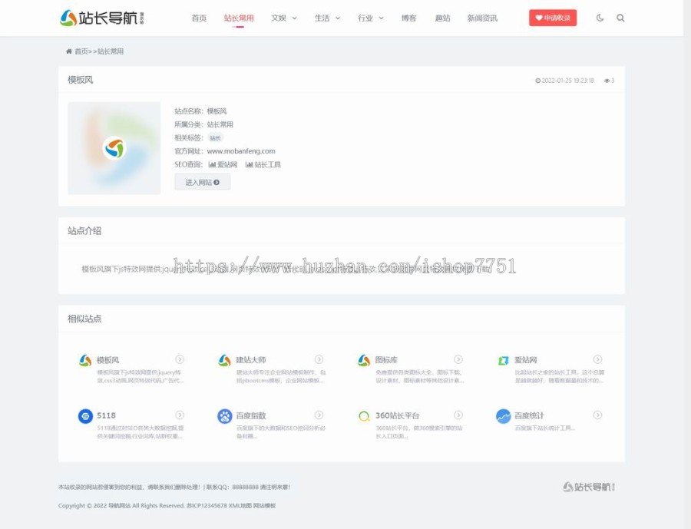Click the 百度指数 paw icon
Image resolution: width=691 pixels, height=529 pixels.
[x=225, y=416]
